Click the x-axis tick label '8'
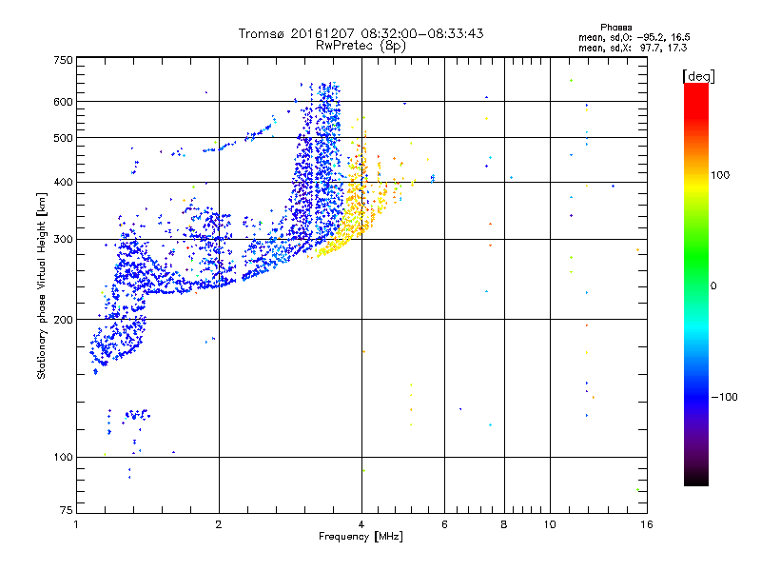 coord(504,524)
